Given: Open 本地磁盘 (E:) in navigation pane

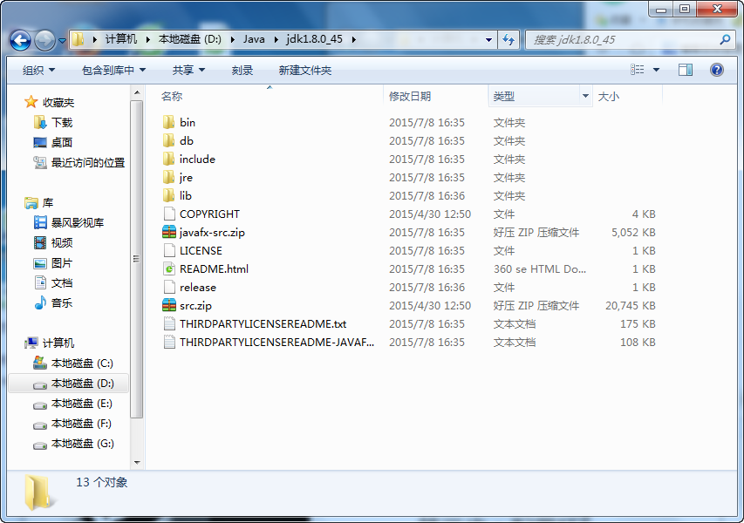Looking at the screenshot, I should click(82, 404).
